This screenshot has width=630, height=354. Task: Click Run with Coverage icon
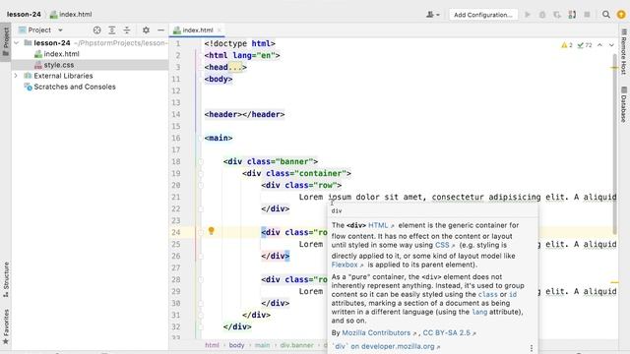click(557, 15)
